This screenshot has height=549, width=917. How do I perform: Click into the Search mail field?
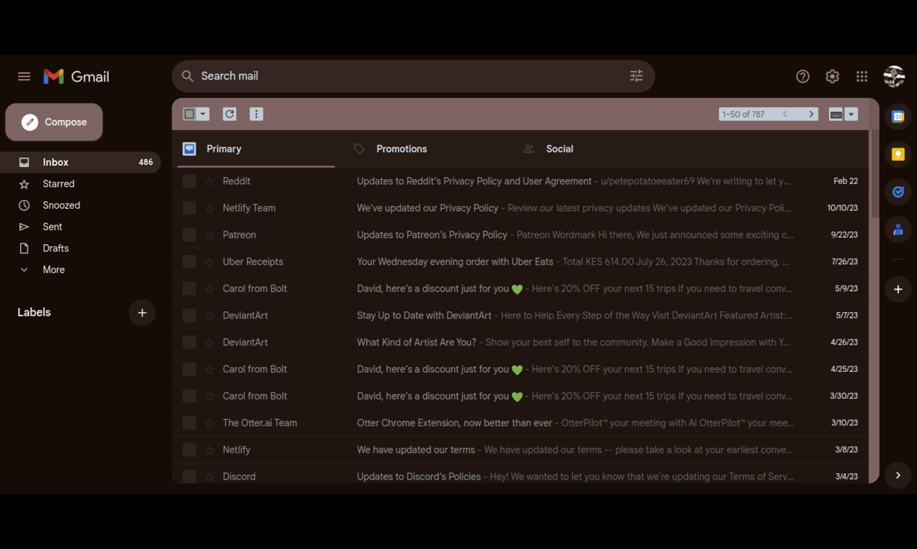pos(412,76)
